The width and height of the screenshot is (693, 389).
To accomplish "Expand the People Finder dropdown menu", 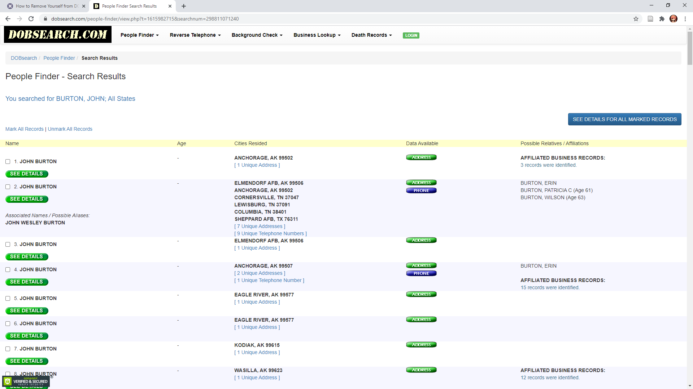I will point(140,35).
